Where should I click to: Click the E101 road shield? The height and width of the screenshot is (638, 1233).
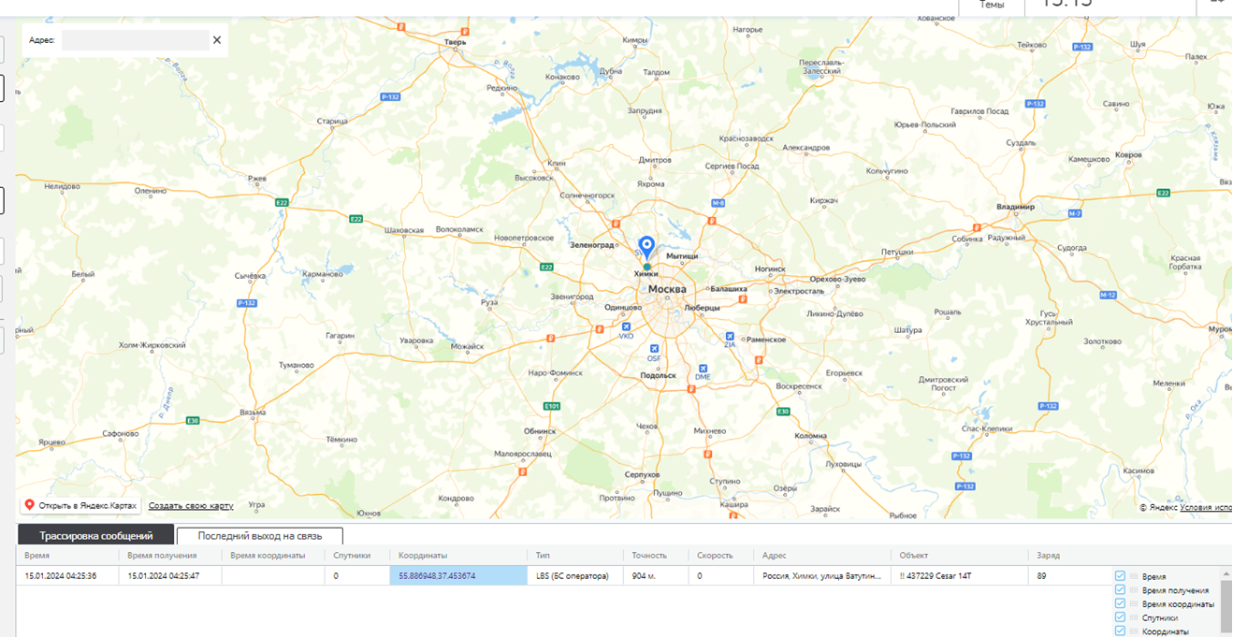552,406
